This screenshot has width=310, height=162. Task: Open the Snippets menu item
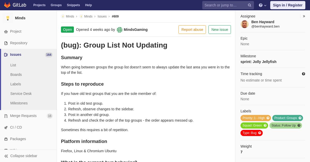point(73,5)
